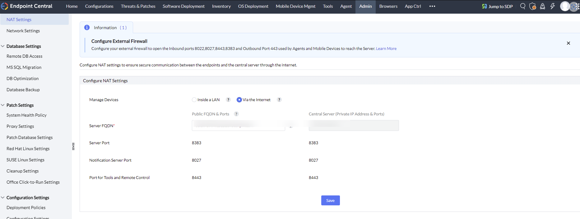Open the OS Deployment menu

(253, 6)
